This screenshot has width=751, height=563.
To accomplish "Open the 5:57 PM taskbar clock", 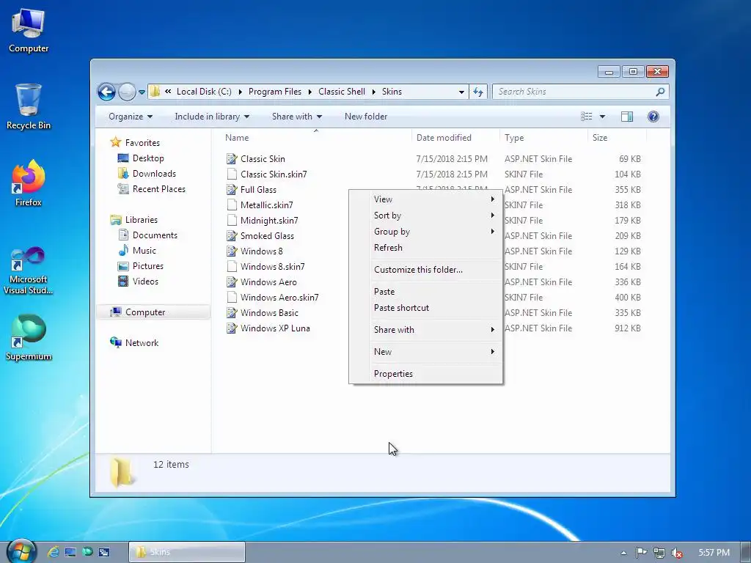I will (714, 553).
